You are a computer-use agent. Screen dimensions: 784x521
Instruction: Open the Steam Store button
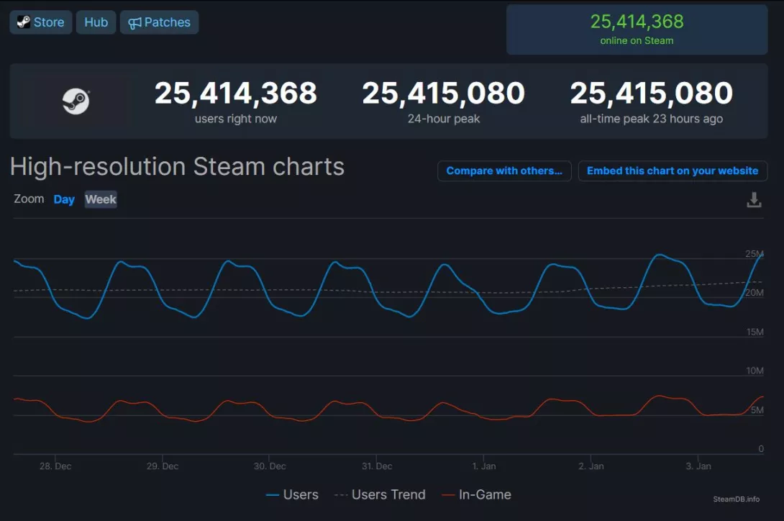pyautogui.click(x=40, y=22)
